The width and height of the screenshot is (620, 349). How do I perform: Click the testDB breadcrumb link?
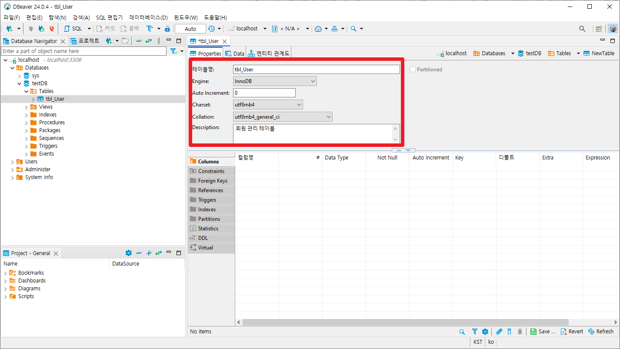tap(529, 53)
